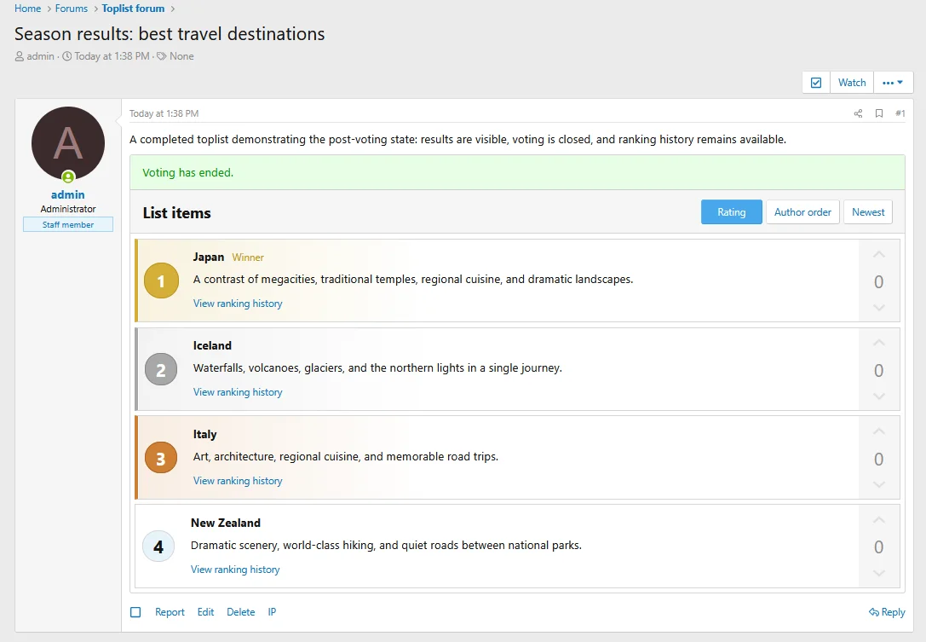Viewport: 926px width, 642px height.
Task: Bookmark the post with bookmark icon
Action: (x=879, y=113)
